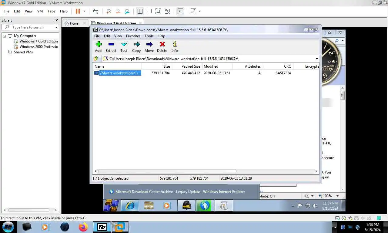Click the Add button in 7-Zip toolbar
Screen dimensions: 388x233
98,47
